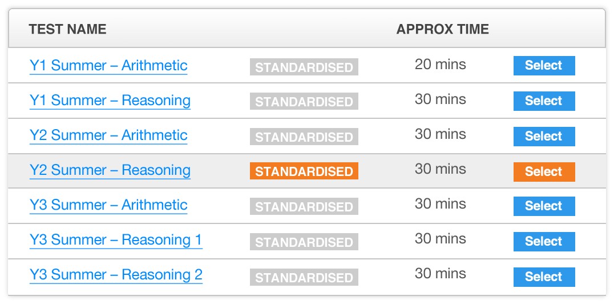
Task: Click the STANDARDISED badge for Y1 Arithmetic
Action: click(304, 67)
